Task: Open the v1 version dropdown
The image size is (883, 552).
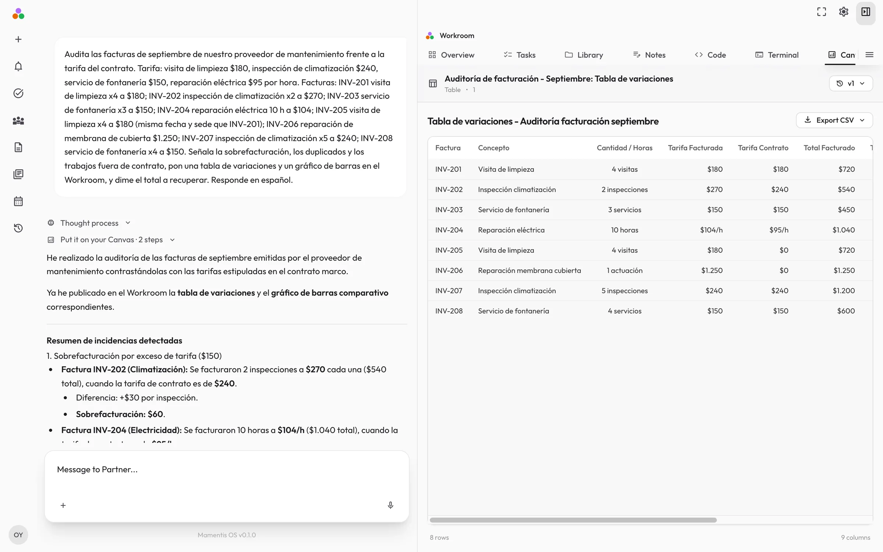Action: [x=851, y=84]
